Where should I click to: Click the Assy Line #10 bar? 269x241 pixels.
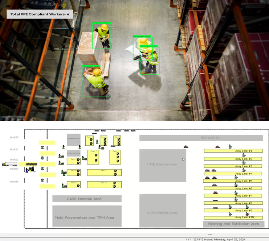[233, 218]
